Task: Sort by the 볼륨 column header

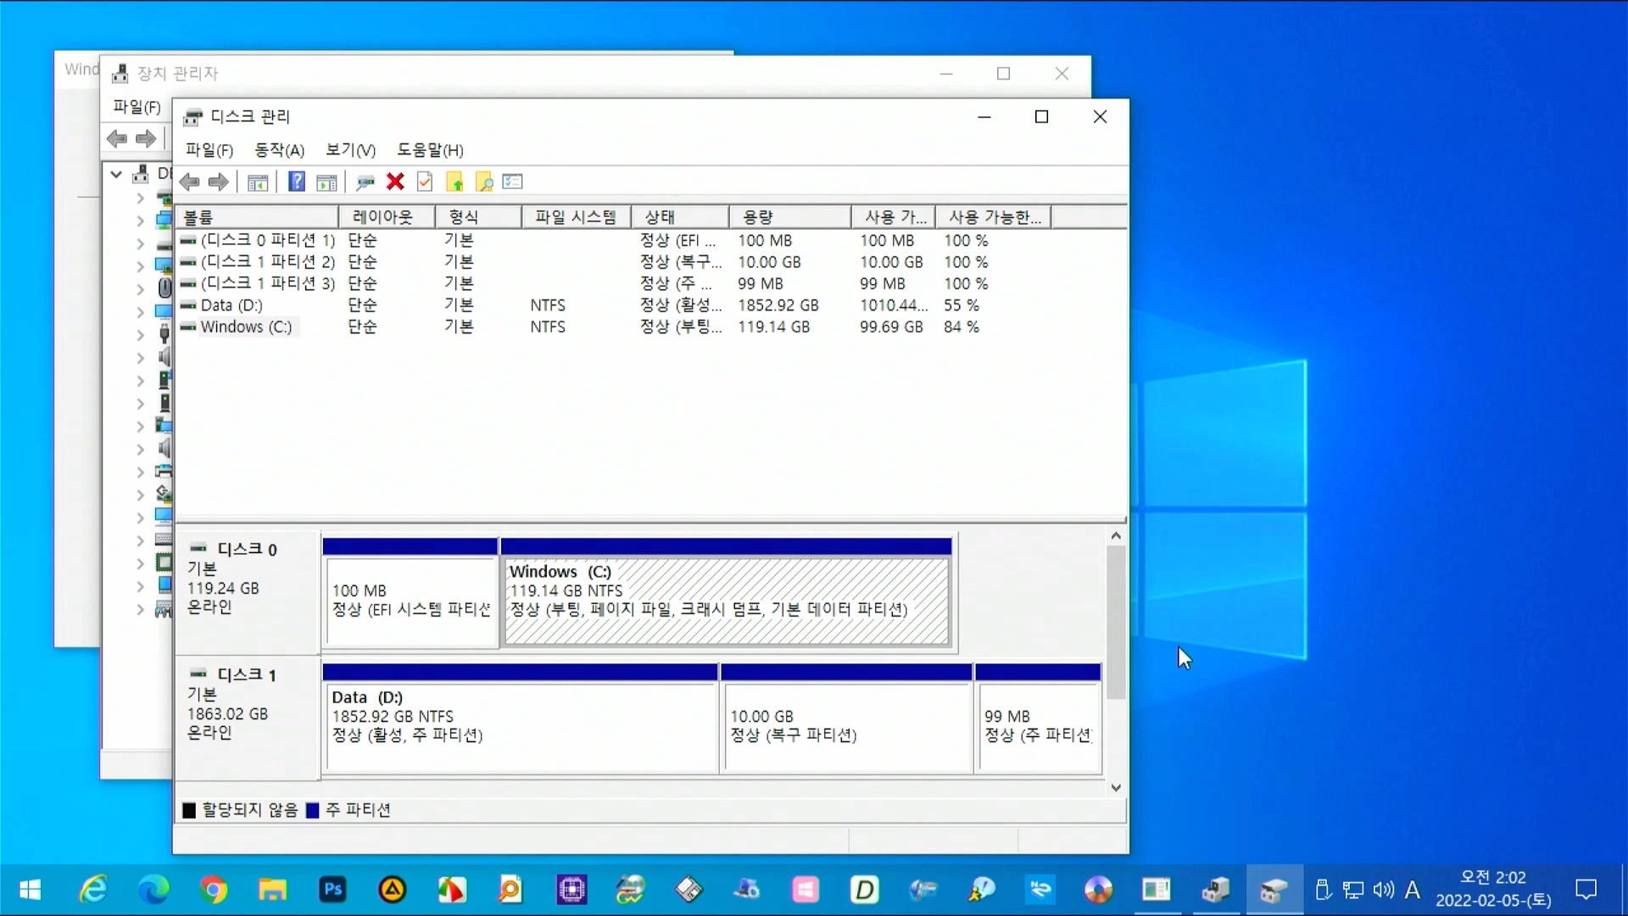Action: [257, 217]
